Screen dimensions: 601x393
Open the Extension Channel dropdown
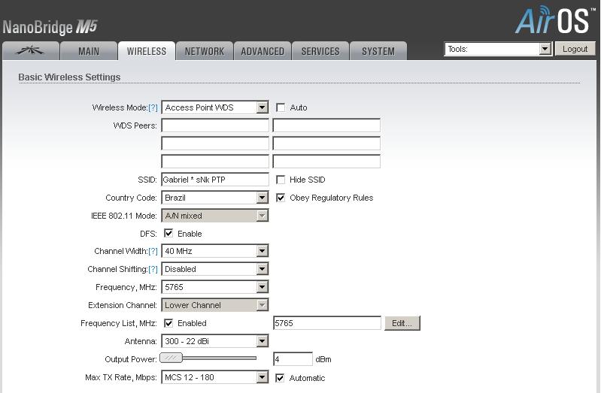[214, 305]
